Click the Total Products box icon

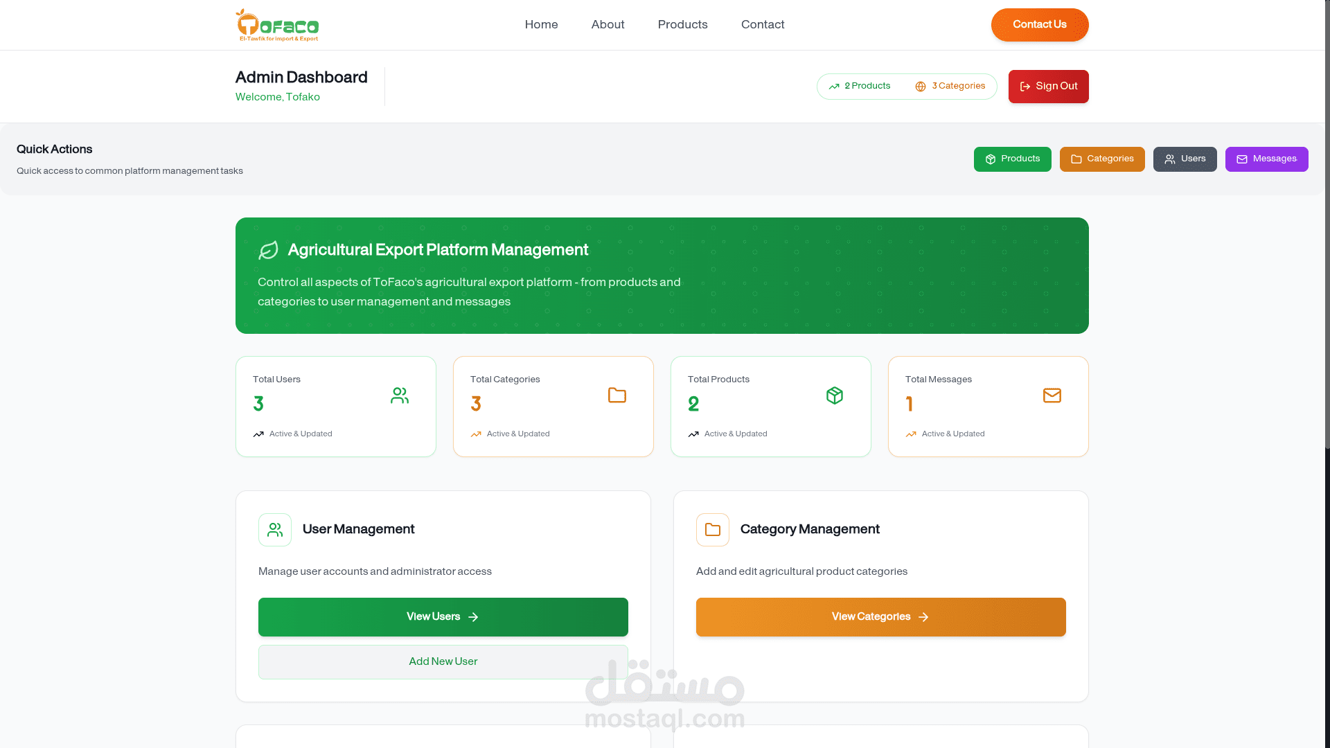(x=834, y=395)
